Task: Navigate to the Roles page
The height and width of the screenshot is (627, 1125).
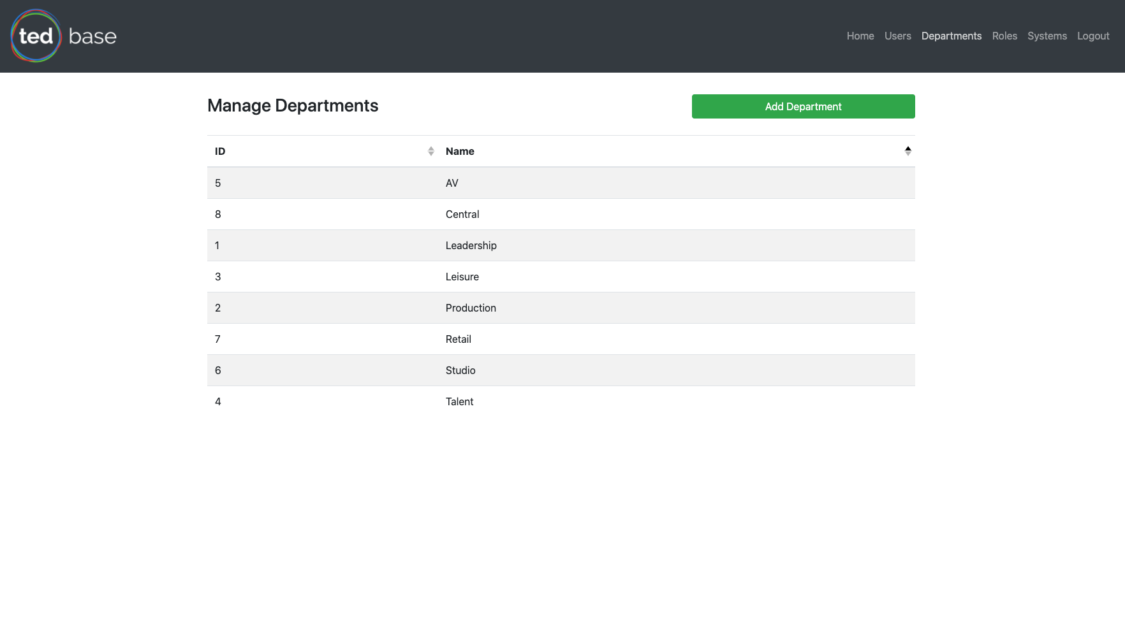Action: pyautogui.click(x=1004, y=36)
